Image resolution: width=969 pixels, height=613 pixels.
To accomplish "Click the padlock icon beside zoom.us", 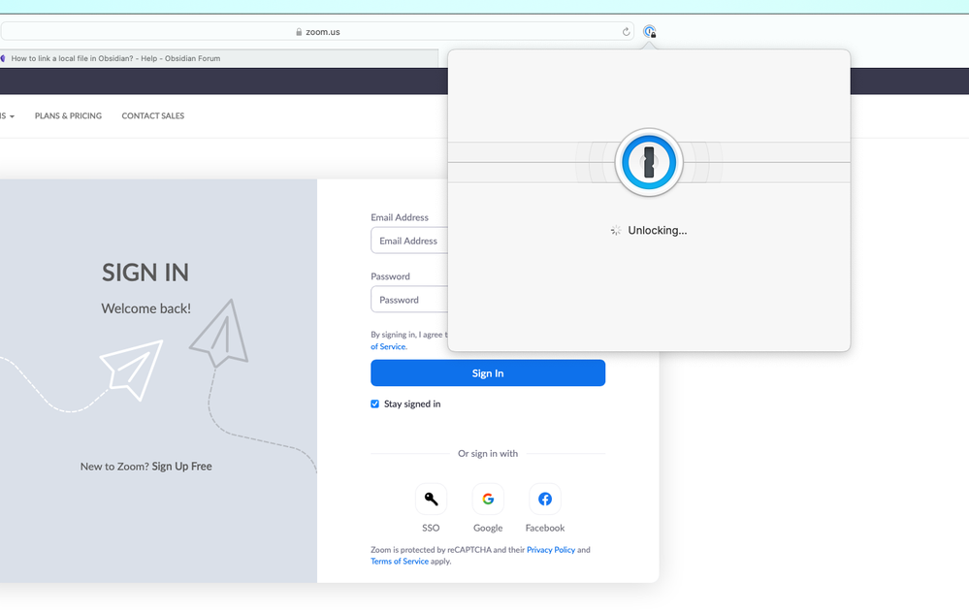I will coord(299,32).
